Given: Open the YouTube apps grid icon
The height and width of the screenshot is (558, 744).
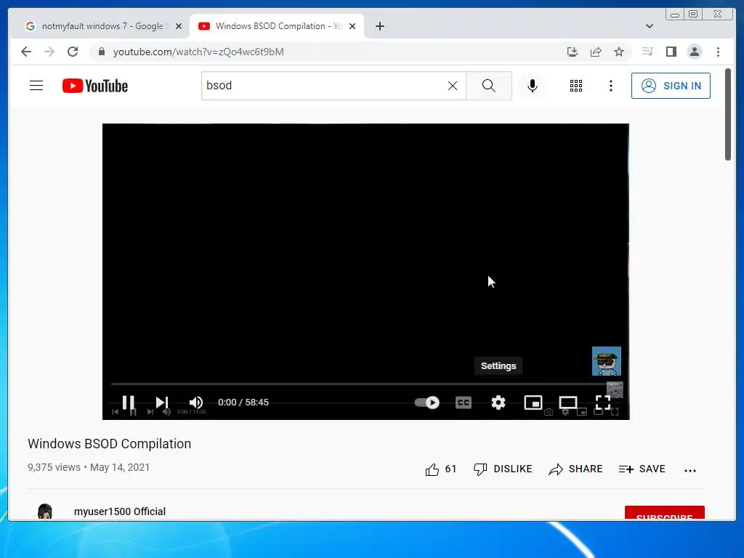Looking at the screenshot, I should pyautogui.click(x=576, y=86).
